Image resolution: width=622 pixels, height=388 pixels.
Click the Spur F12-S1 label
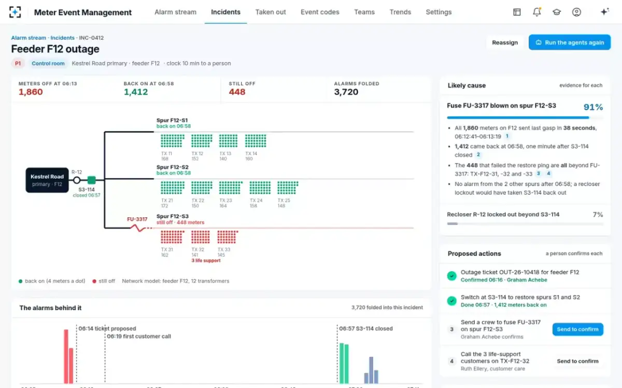point(172,121)
